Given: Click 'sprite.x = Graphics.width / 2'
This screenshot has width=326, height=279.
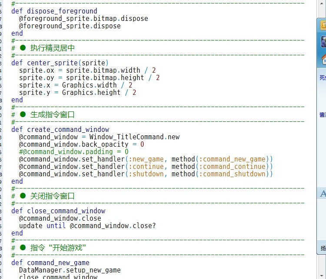Looking at the screenshot, I should 76,85.
